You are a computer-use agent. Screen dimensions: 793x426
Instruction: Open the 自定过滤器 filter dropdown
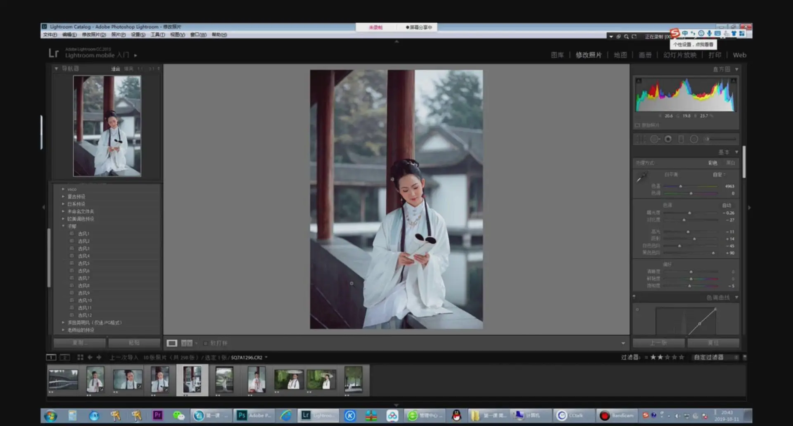(x=716, y=357)
